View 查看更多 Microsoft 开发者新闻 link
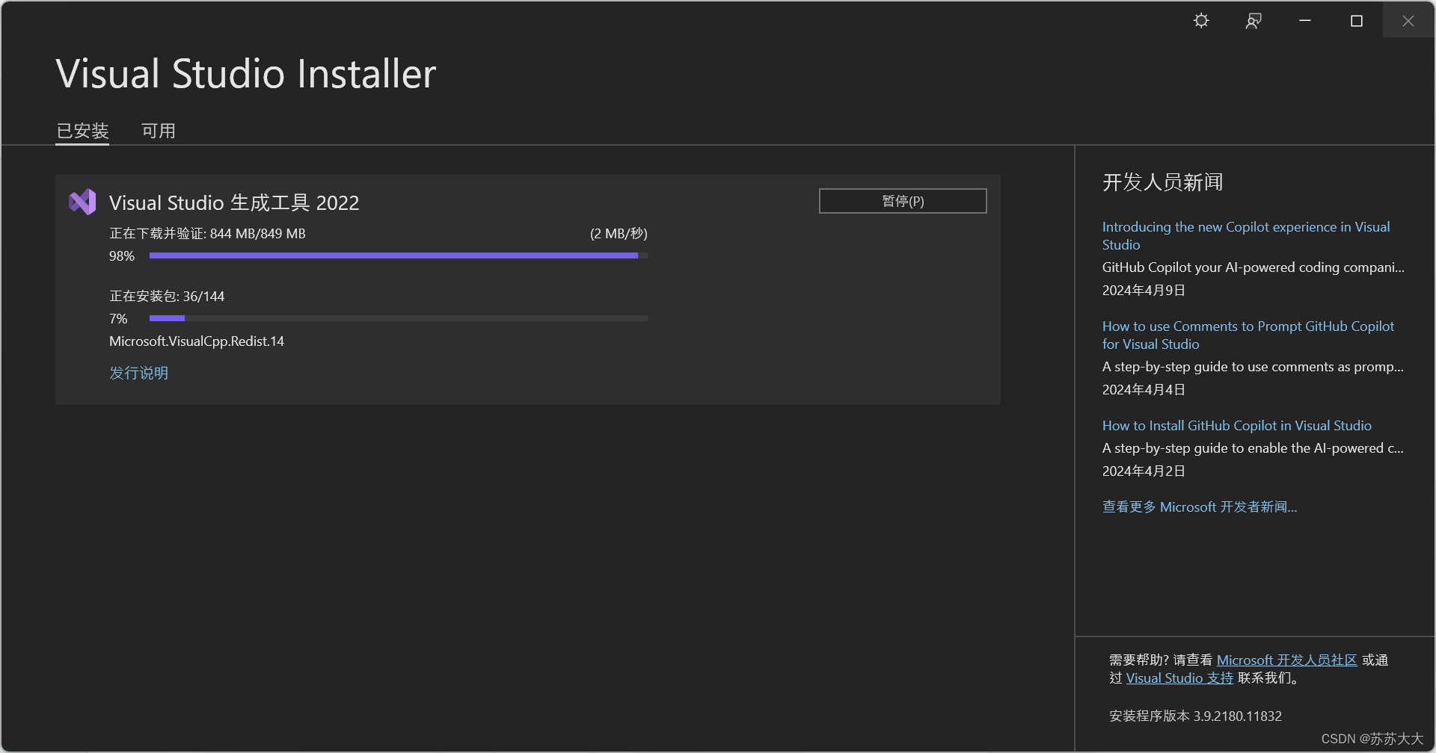Image resolution: width=1436 pixels, height=753 pixels. click(1200, 506)
